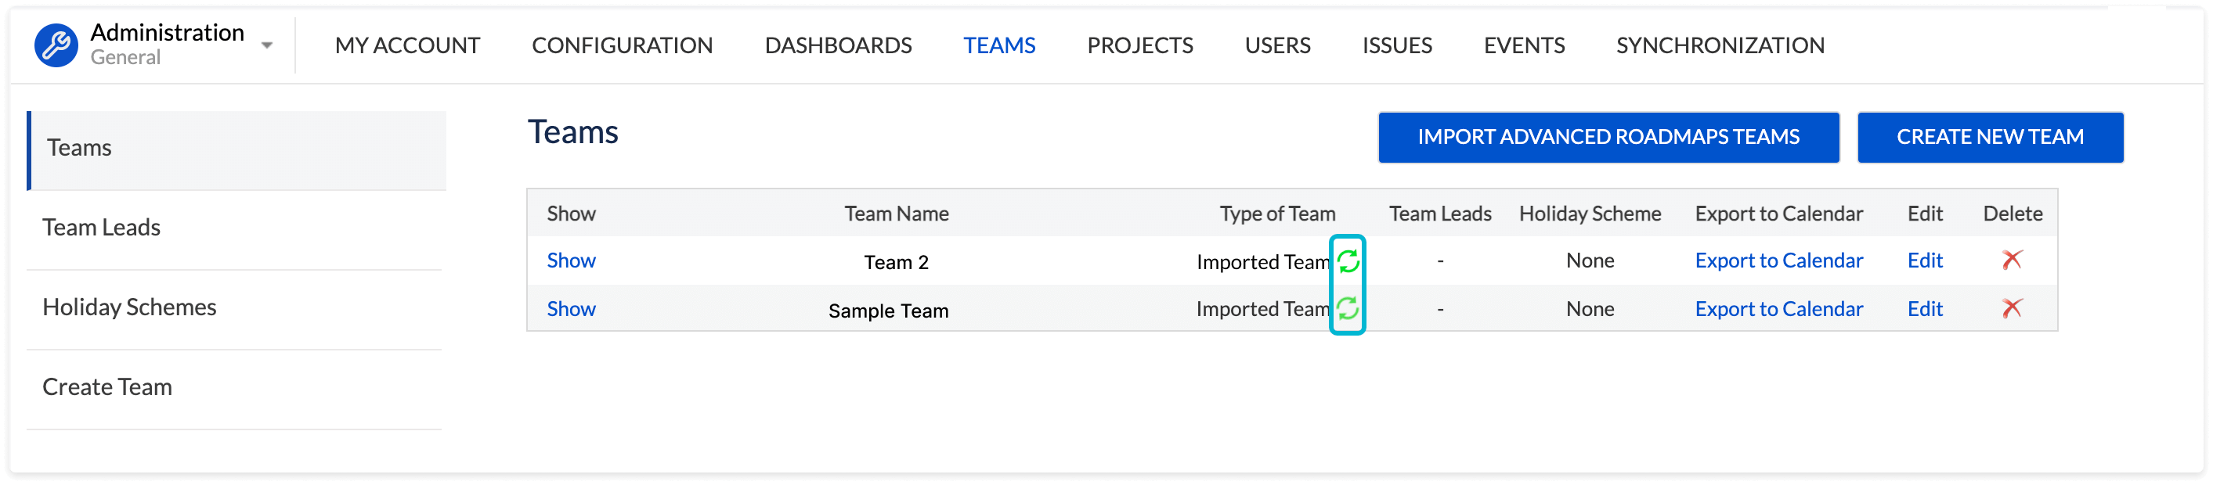Sync the Sample Team imported team

tap(1348, 309)
